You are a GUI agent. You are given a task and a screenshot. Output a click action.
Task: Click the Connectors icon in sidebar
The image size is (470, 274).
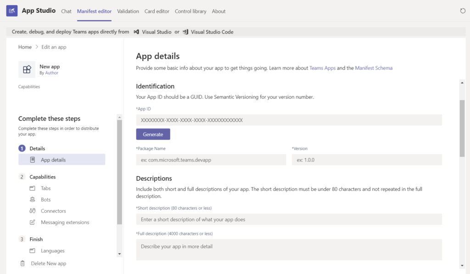click(33, 211)
